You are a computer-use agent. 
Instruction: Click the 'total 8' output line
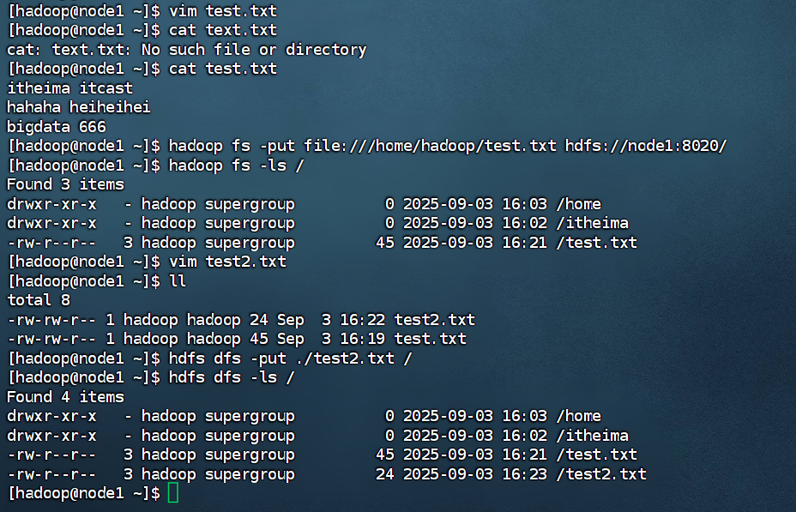(38, 300)
